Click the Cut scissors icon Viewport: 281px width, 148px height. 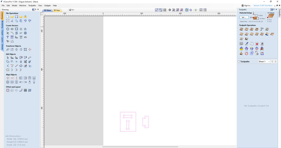(12, 21)
